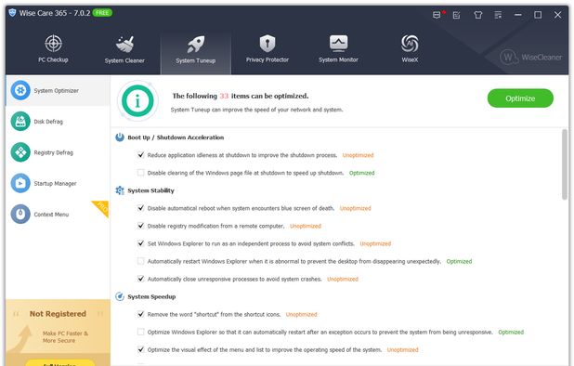Uncheck Reduce application idleness at shutdown
Viewport: 574px width, 366px height.
(140, 155)
